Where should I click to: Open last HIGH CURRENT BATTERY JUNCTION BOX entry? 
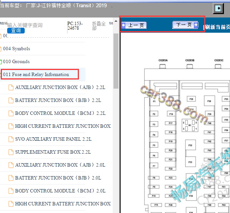(x=63, y=204)
